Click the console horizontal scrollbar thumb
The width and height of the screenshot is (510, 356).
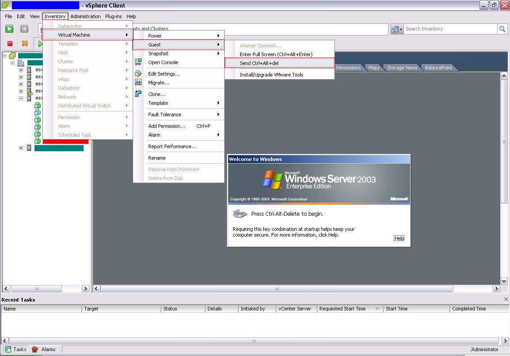point(277,288)
